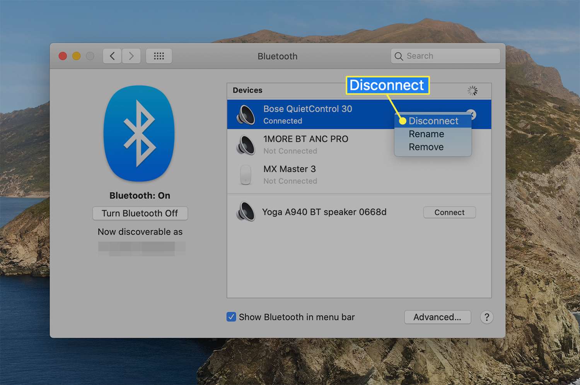Select Yoga A940 BT speaker 0668d text

(x=324, y=212)
